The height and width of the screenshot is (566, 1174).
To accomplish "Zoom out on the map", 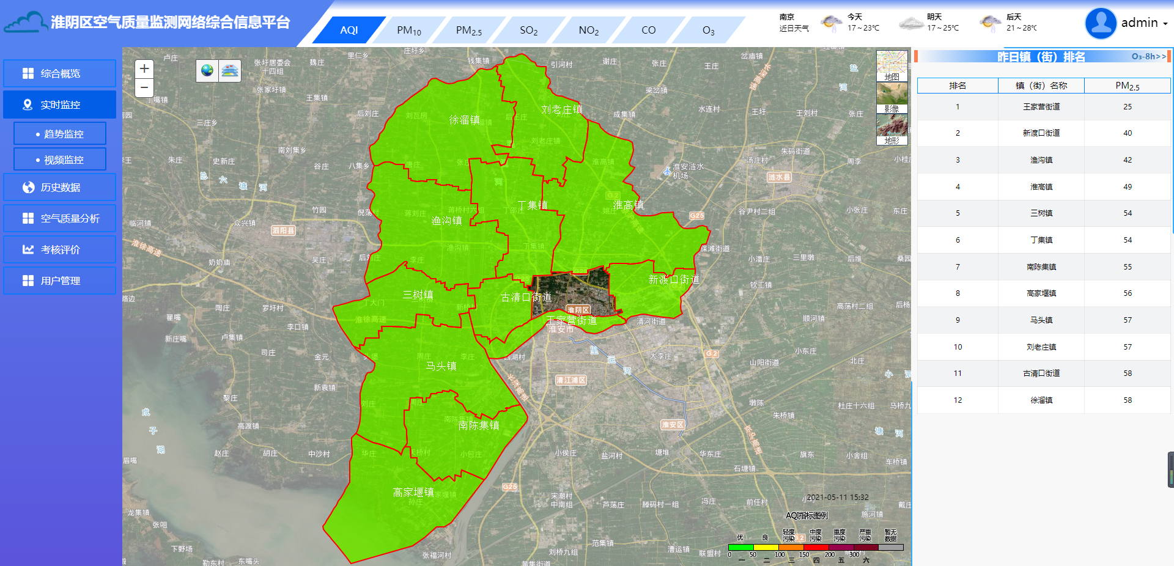I will pyautogui.click(x=144, y=87).
